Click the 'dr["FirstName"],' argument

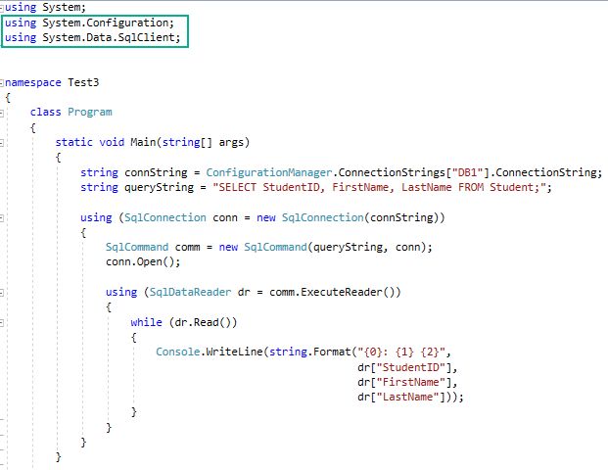[407, 382]
